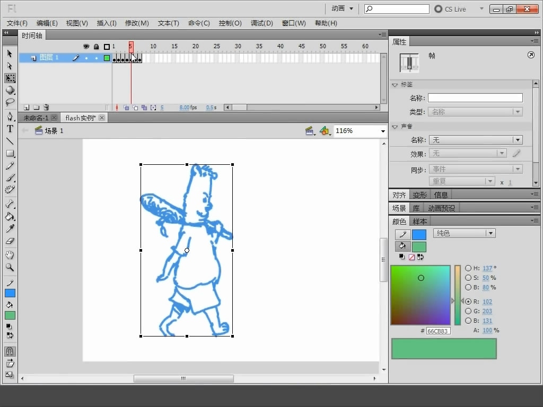Open 控制(O) menu
Viewport: 543px width, 407px height.
pos(230,23)
